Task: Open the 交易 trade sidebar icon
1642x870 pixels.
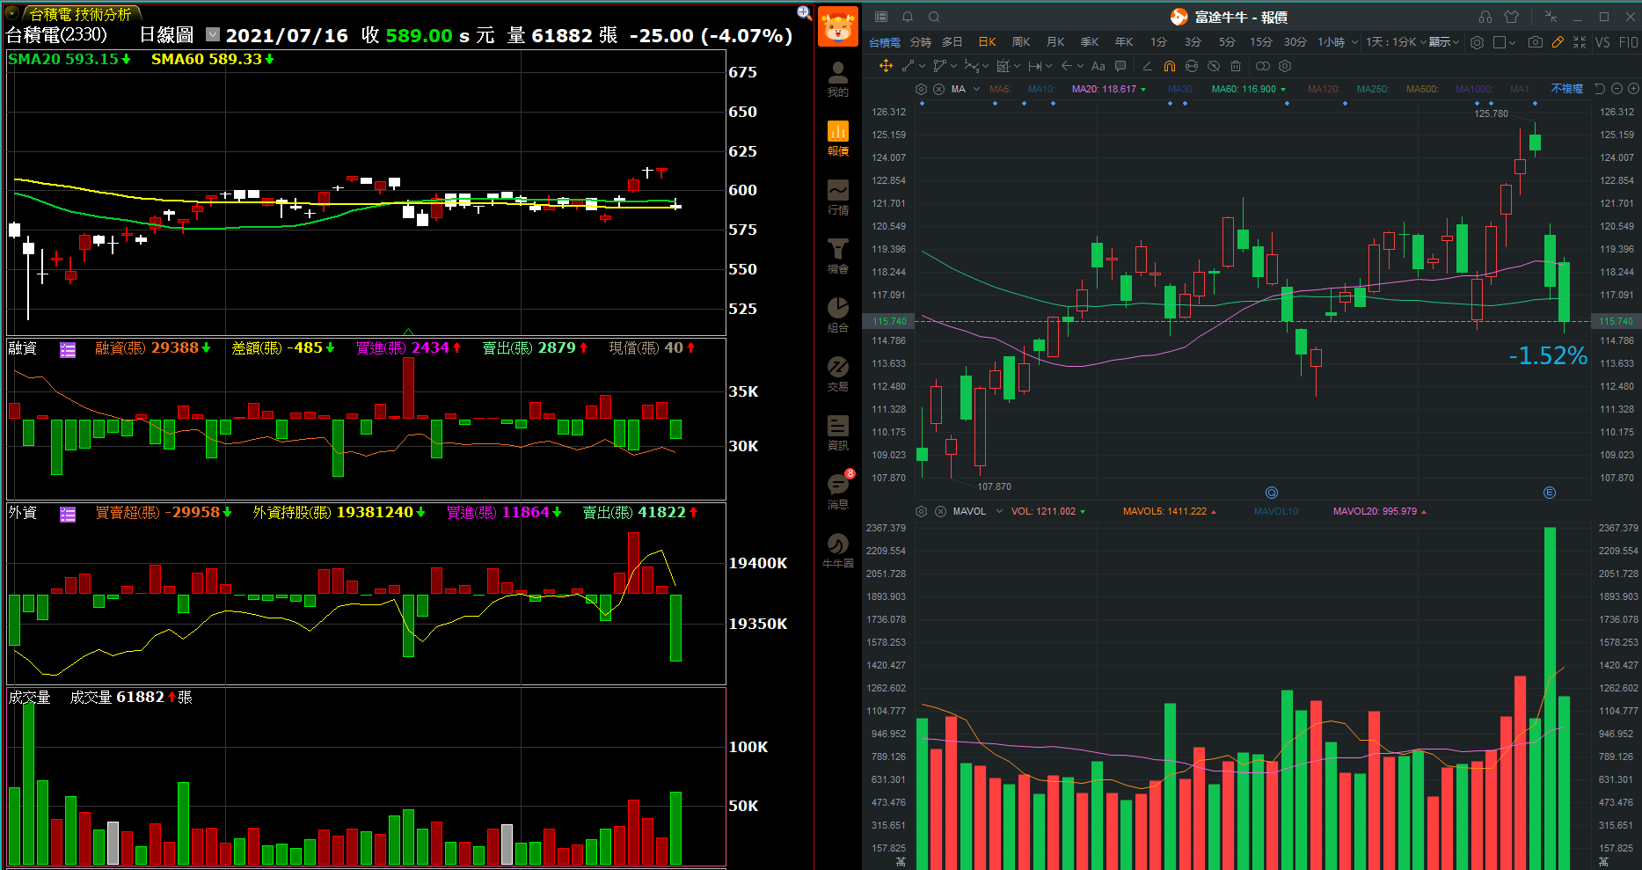Action: coord(838,373)
